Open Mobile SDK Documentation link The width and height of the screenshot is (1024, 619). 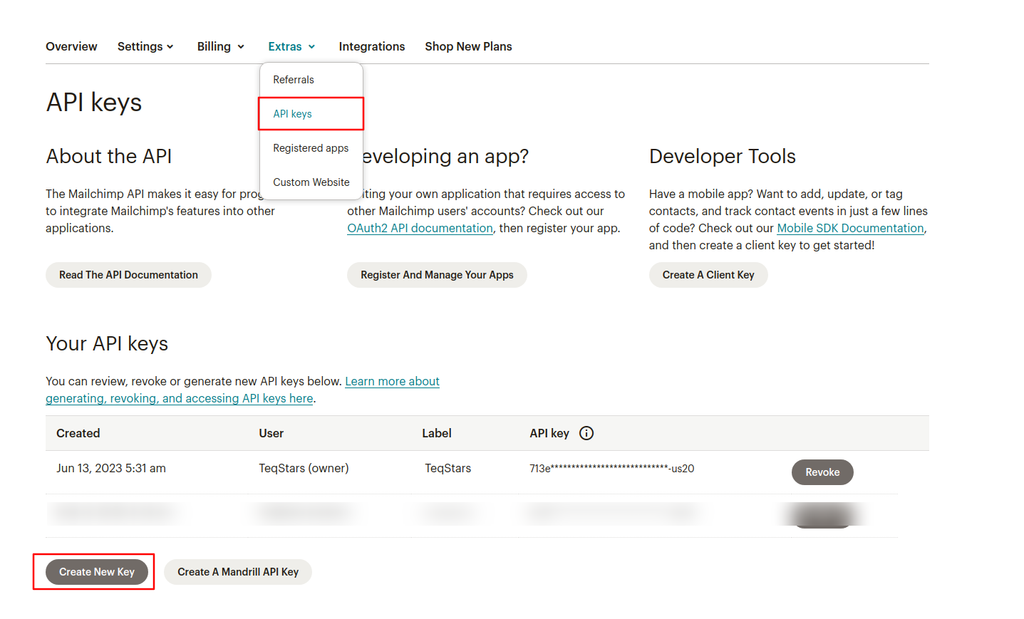(850, 228)
